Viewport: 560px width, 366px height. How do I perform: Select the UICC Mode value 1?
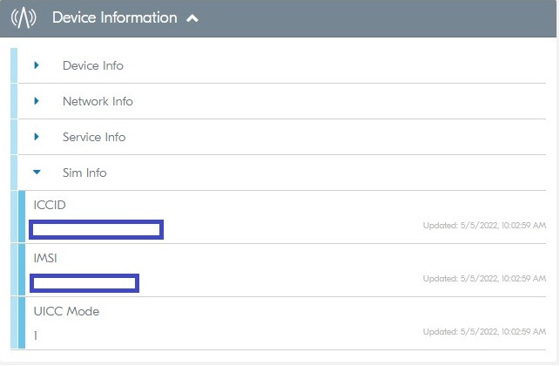tap(36, 335)
